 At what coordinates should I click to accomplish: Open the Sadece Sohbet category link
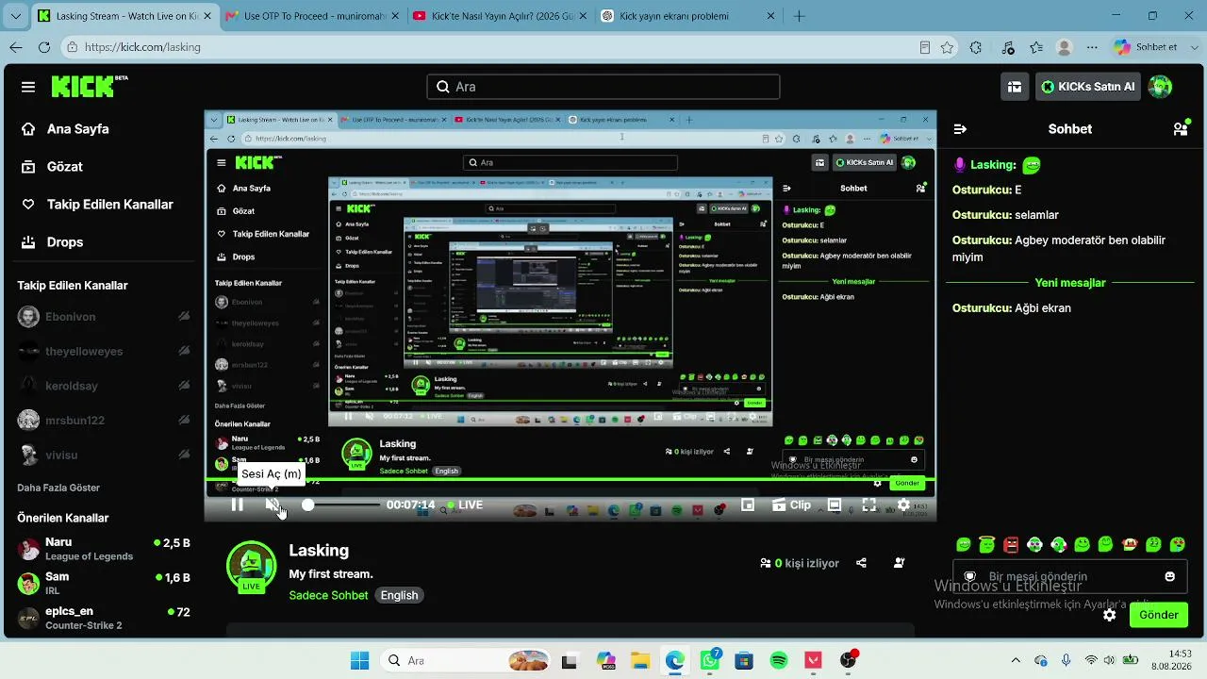[x=328, y=595]
